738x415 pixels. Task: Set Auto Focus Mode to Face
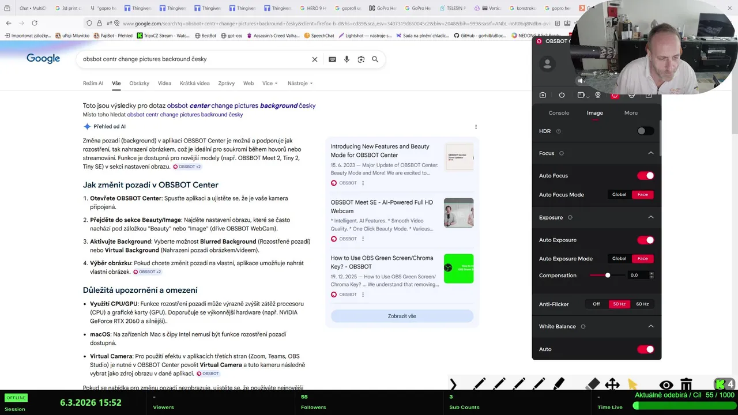click(x=642, y=195)
